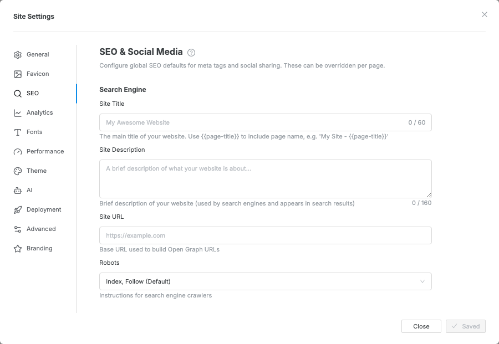This screenshot has height=344, width=499.
Task: Switch to the Favicon tab
Action: coord(38,74)
